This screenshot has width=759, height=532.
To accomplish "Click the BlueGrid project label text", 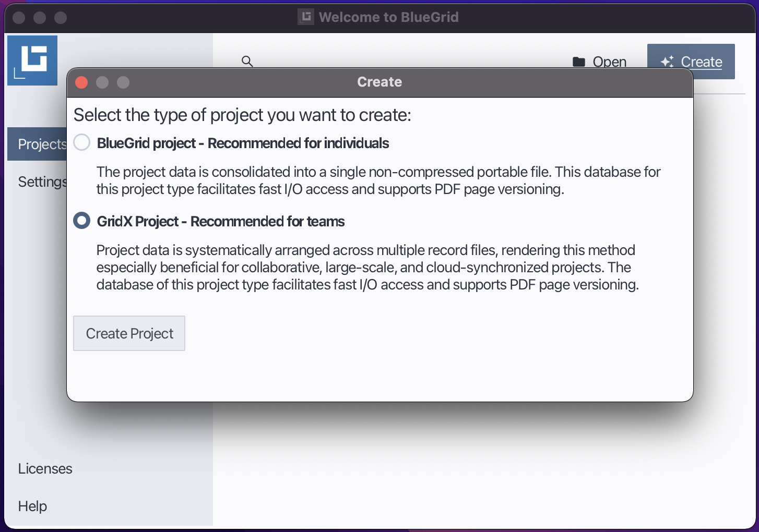I will (242, 143).
